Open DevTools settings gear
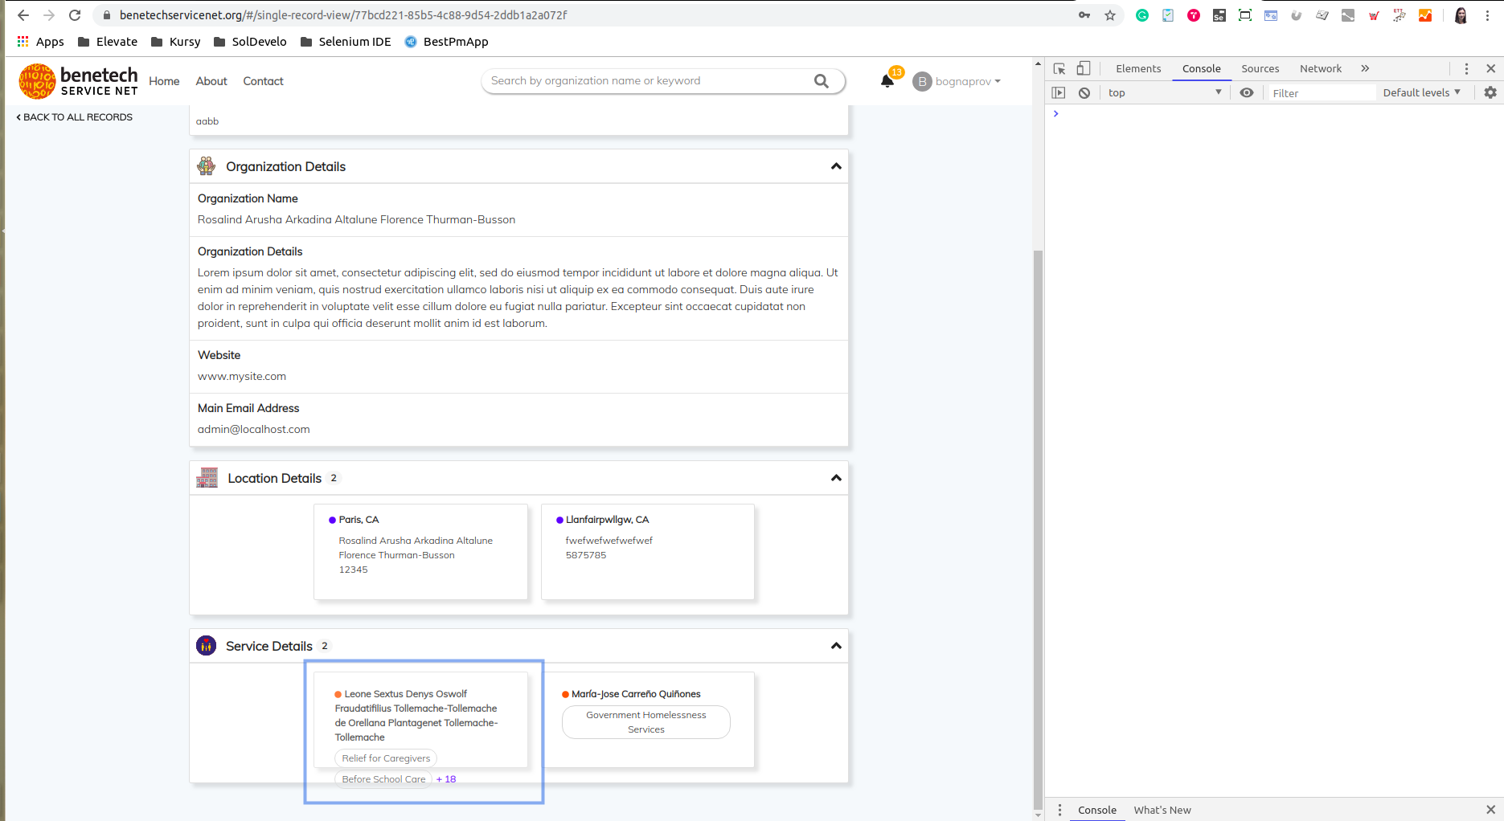This screenshot has height=821, width=1504. point(1490,92)
